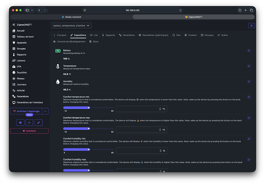
Task: Open Réseau network map
Action: (x=18, y=79)
